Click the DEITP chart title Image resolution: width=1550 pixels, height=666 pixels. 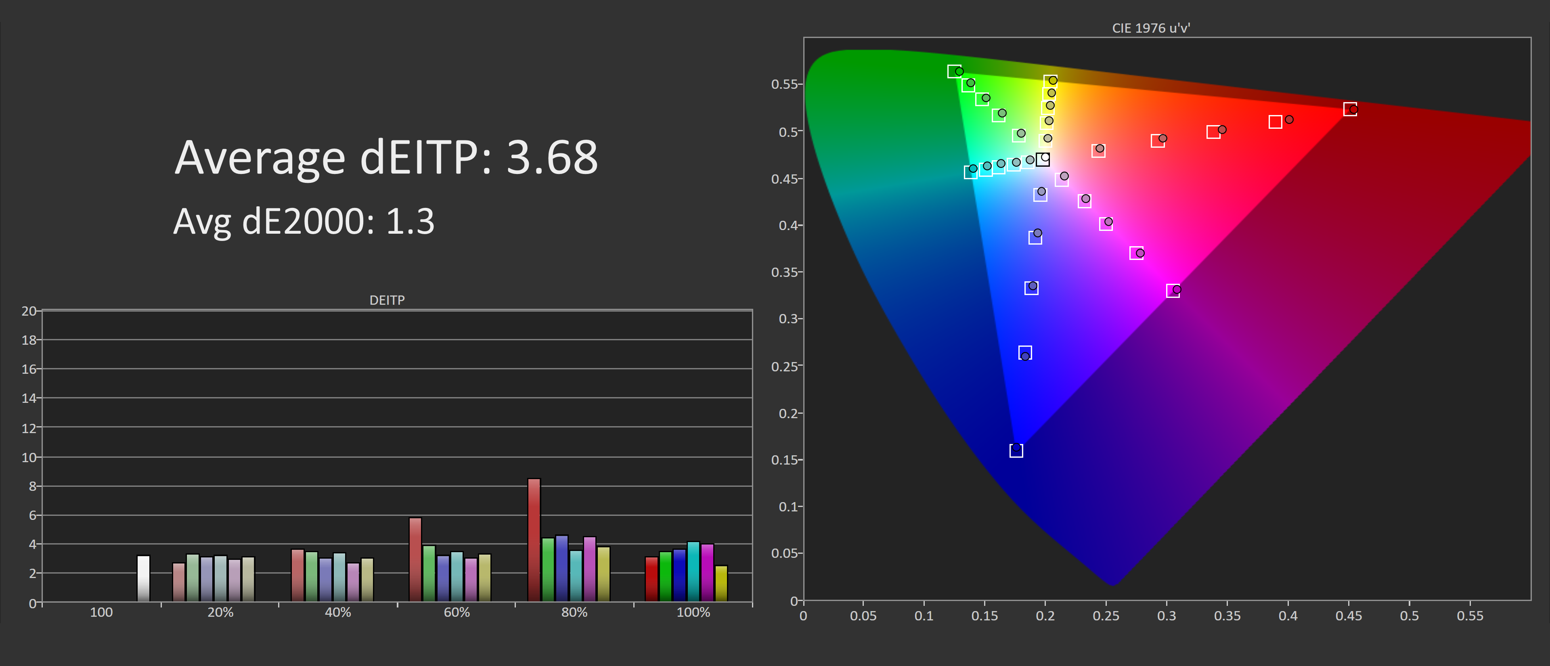point(387,300)
